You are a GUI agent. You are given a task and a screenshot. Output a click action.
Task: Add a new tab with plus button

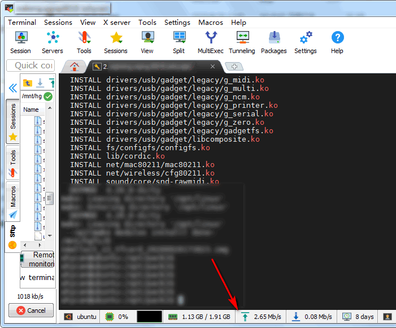pyautogui.click(x=234, y=67)
